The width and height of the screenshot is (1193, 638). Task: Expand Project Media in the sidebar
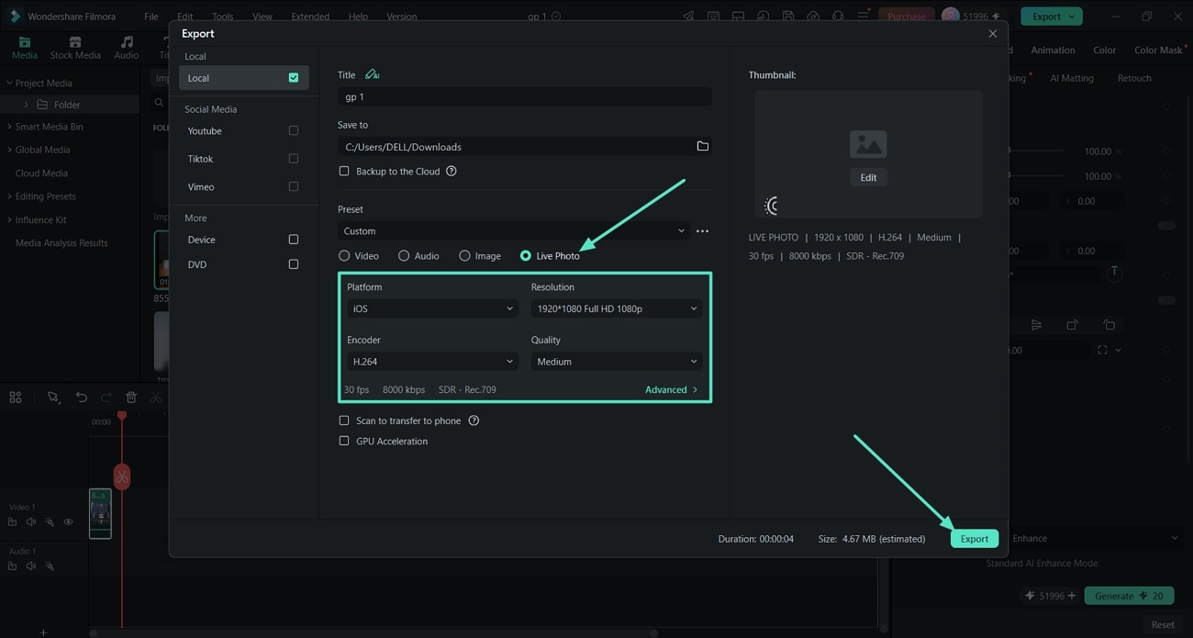(x=9, y=83)
